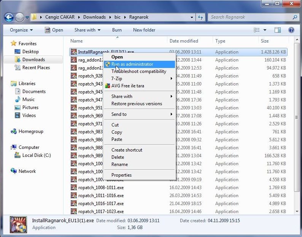302x237 pixels.
Task: Sort by the Date modified column header
Action: coord(184,41)
